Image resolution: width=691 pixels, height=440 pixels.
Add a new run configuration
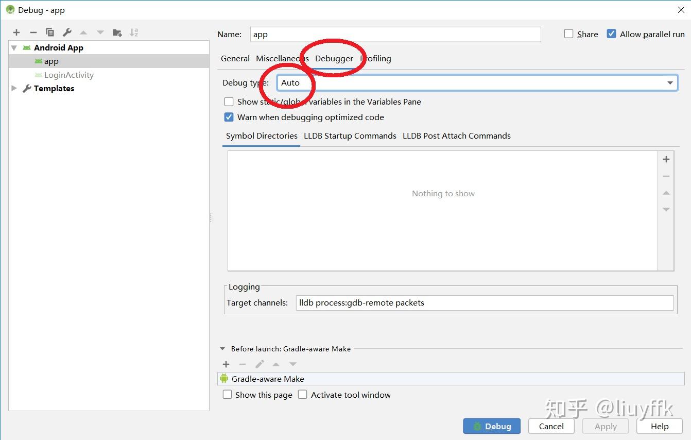pyautogui.click(x=16, y=32)
